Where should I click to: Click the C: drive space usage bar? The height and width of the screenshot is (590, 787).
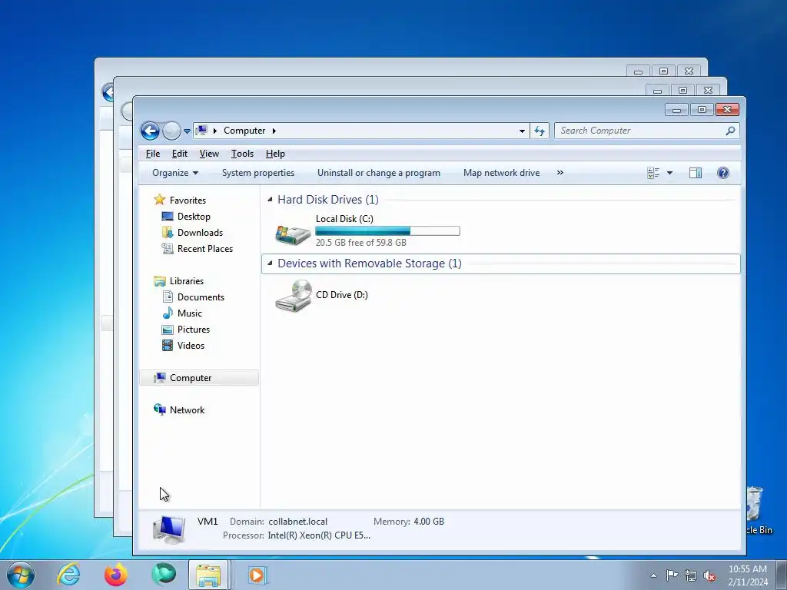click(x=387, y=230)
